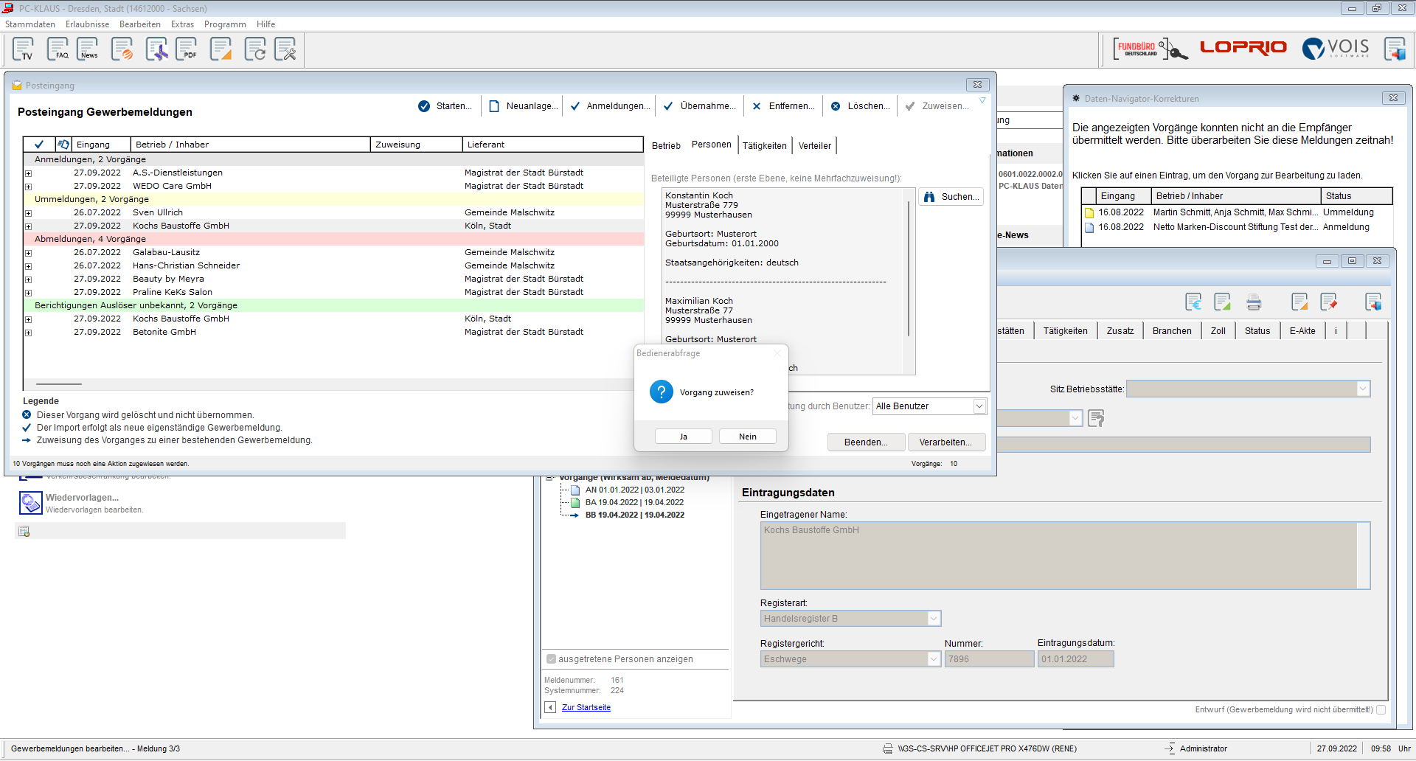The image size is (1416, 761).
Task: Click the binoculars Suchen button
Action: click(951, 197)
